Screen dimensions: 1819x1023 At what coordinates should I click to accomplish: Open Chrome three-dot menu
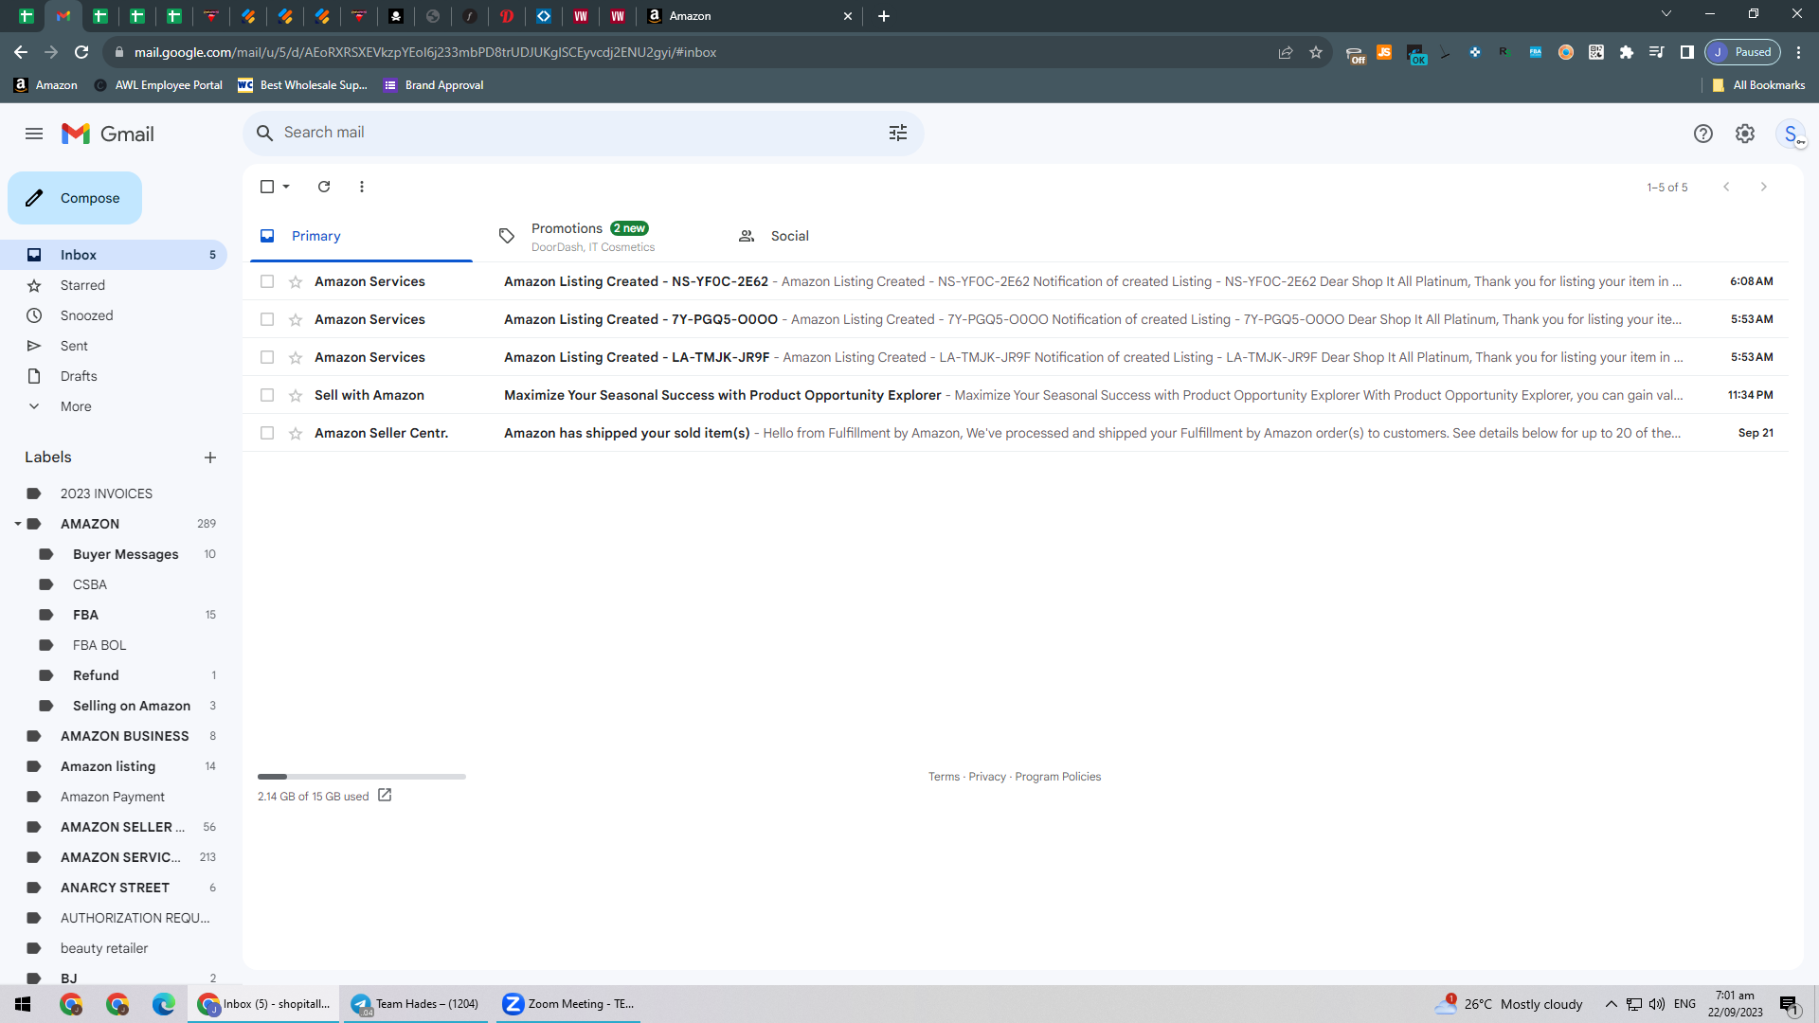pyautogui.click(x=1799, y=52)
